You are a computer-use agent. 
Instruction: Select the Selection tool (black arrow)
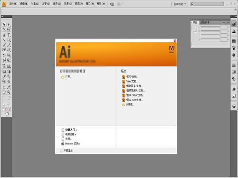4,24
